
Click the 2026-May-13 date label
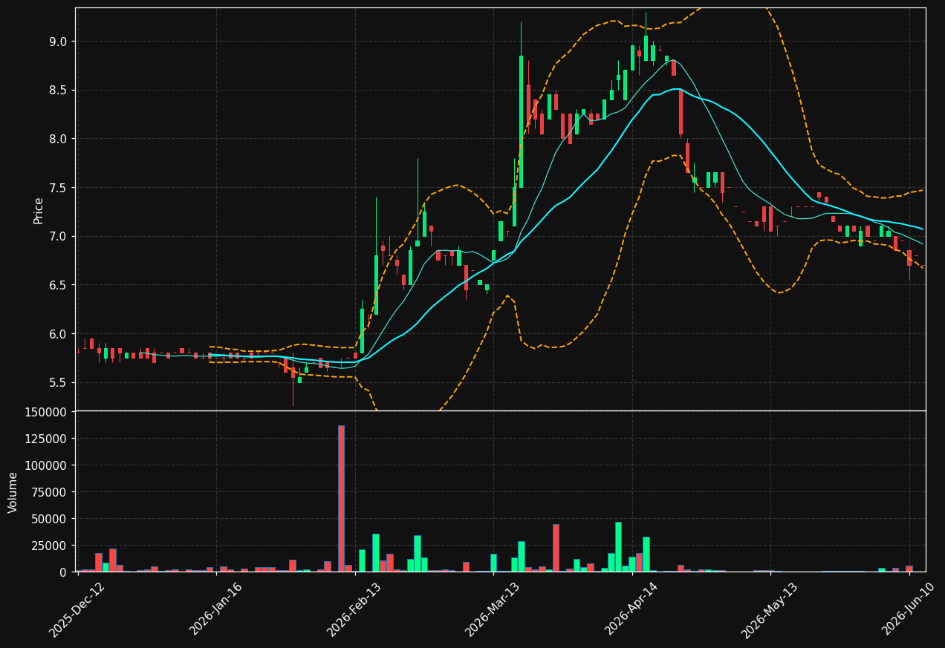pos(770,609)
